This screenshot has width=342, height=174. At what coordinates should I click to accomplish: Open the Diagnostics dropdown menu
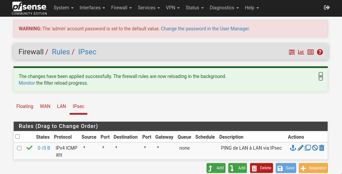pos(224,8)
